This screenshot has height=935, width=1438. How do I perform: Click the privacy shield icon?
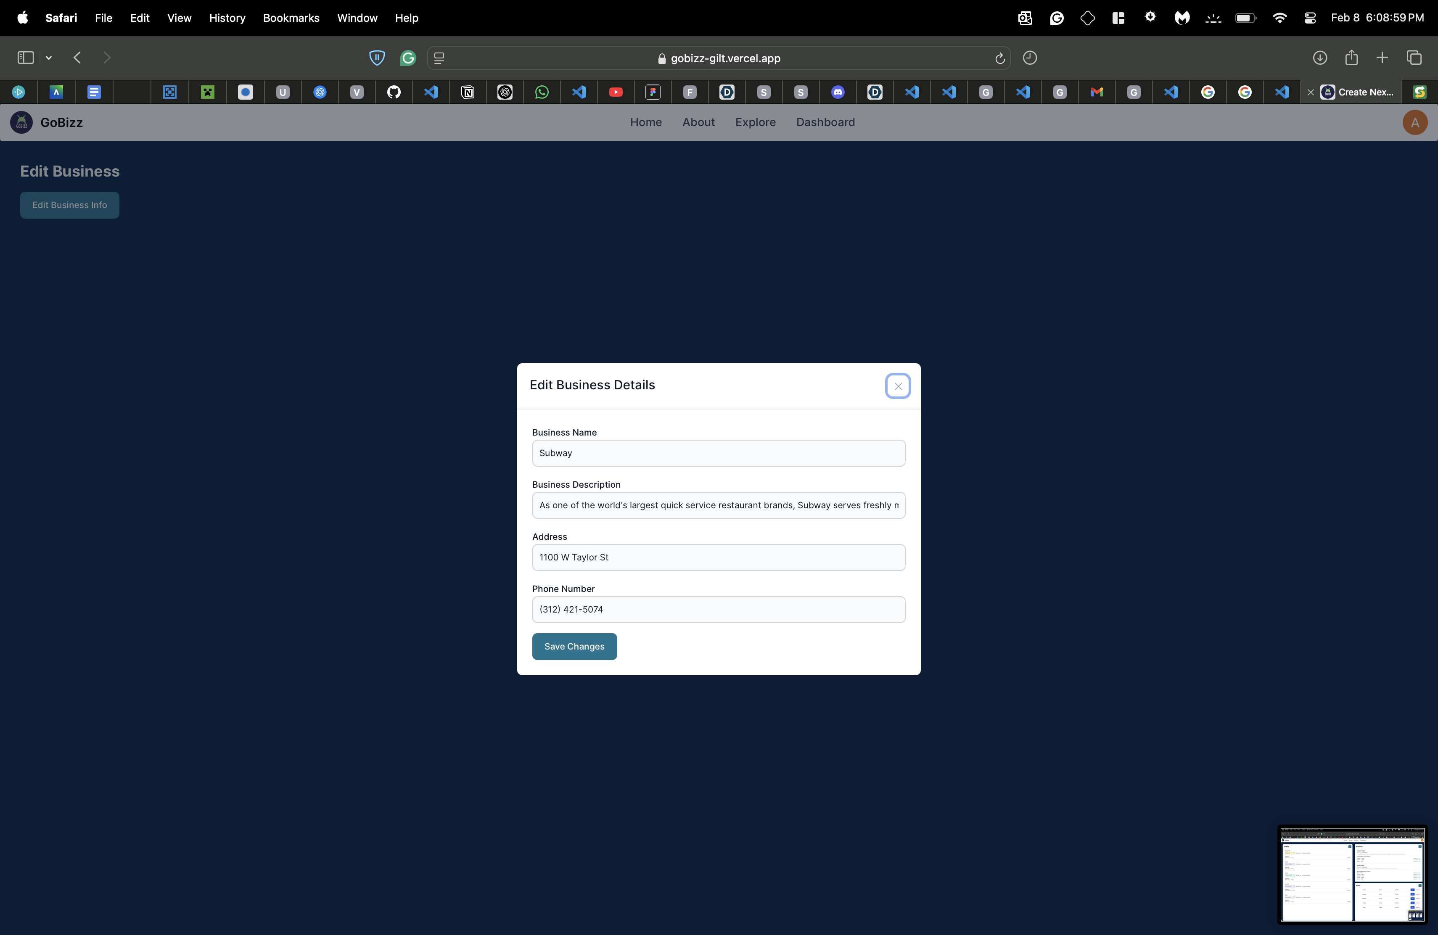click(x=377, y=58)
